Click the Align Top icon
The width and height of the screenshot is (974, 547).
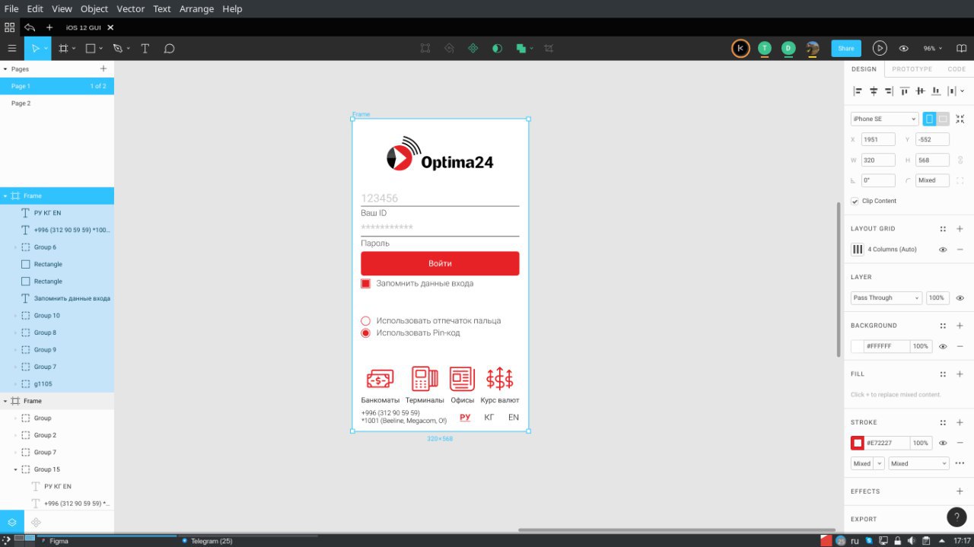point(905,91)
